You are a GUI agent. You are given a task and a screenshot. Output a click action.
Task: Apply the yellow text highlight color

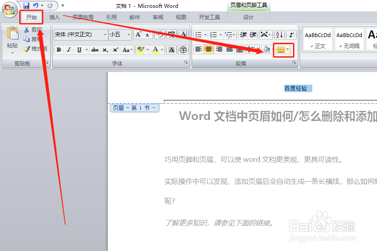pyautogui.click(x=140, y=50)
